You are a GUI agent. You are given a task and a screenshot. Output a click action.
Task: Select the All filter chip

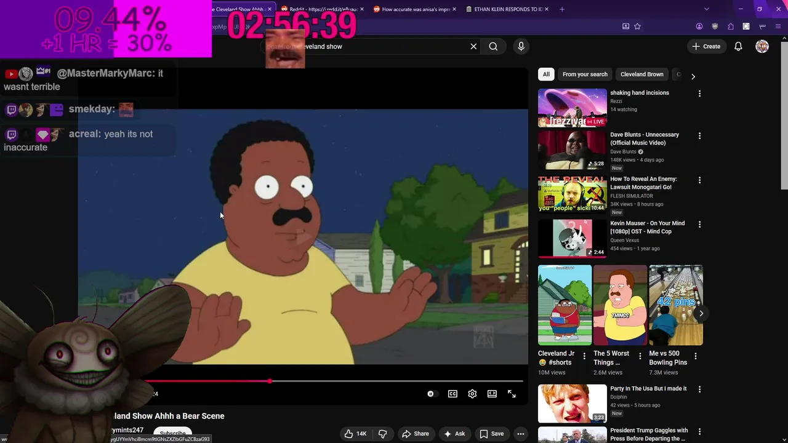[x=546, y=74]
